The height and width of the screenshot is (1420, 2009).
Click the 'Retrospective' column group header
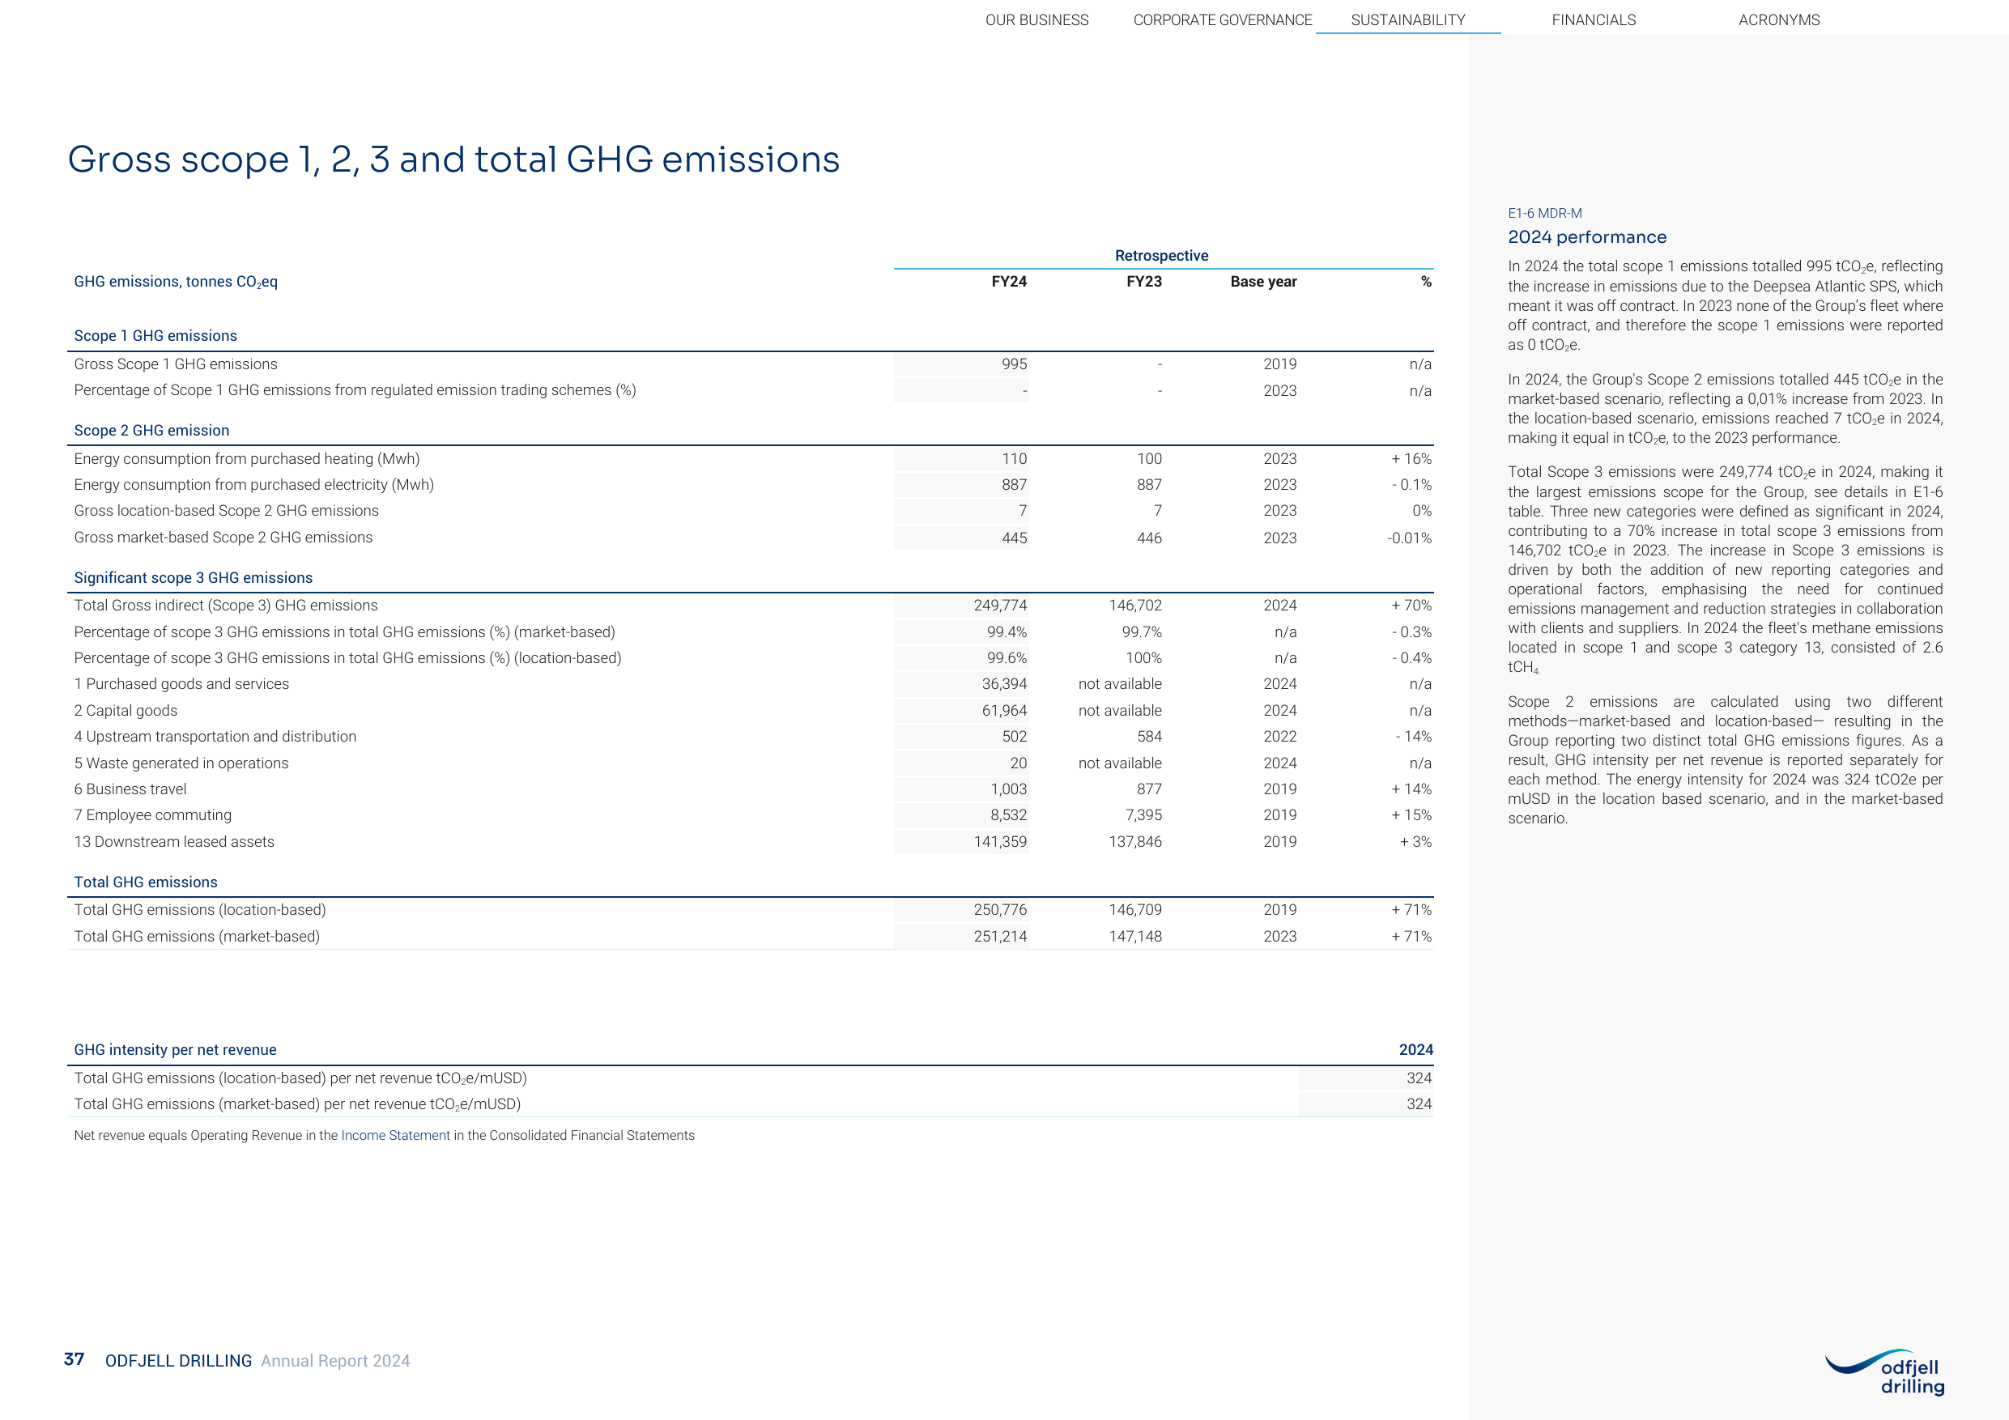pyautogui.click(x=1161, y=256)
